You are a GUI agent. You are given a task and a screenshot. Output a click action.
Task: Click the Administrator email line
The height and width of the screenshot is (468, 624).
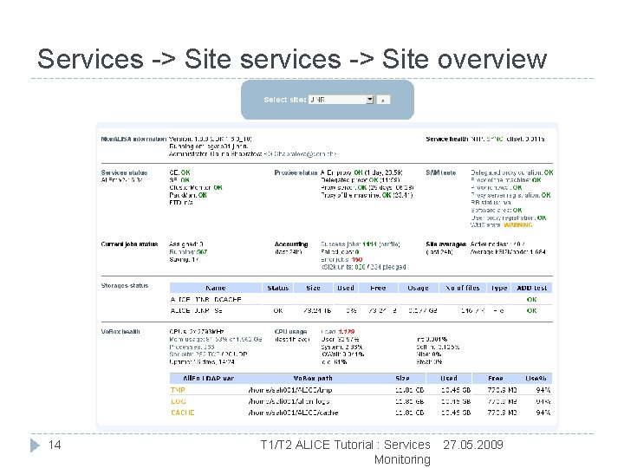[x=253, y=154]
